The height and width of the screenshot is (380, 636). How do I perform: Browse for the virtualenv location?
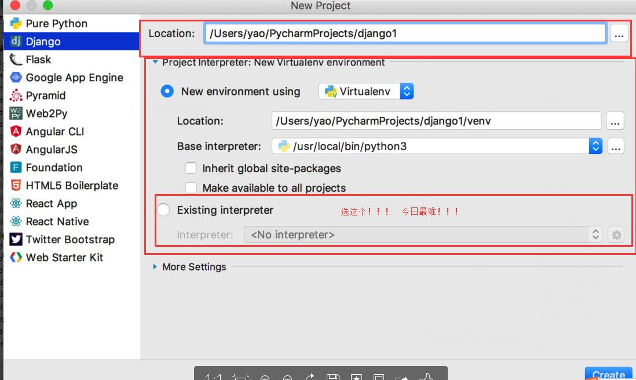[615, 121]
